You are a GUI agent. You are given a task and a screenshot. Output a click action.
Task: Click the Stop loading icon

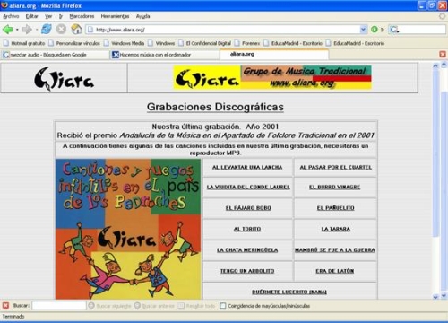click(61, 29)
